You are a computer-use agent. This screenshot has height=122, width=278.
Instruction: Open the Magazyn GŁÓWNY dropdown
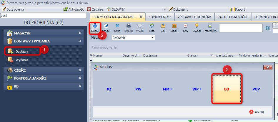click(152, 38)
